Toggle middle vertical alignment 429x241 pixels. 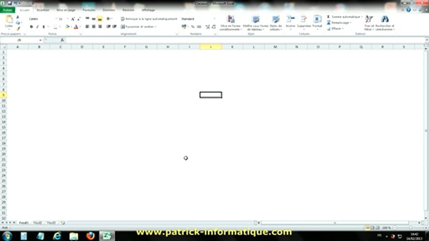pyautogui.click(x=94, y=19)
